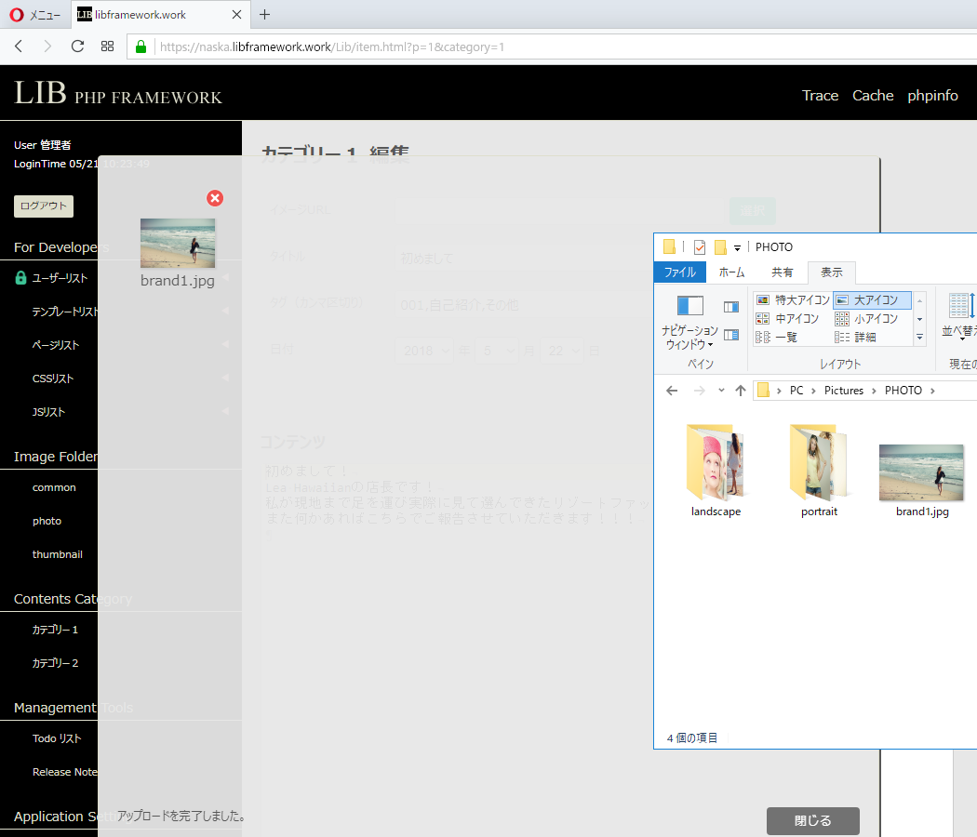Open a new browser tab with plus icon
The width and height of the screenshot is (977, 837).
(264, 15)
